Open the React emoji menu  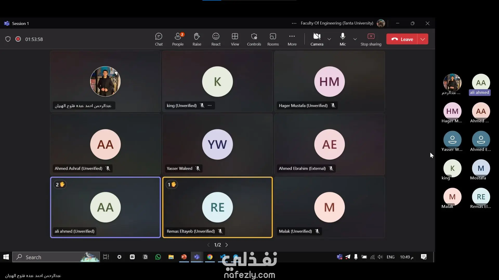(216, 39)
